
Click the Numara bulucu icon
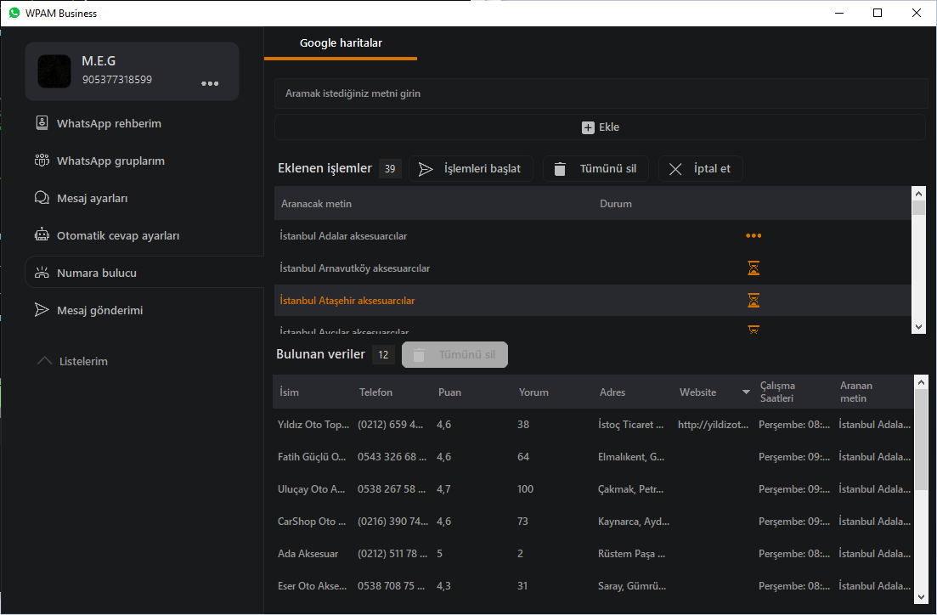(41, 273)
